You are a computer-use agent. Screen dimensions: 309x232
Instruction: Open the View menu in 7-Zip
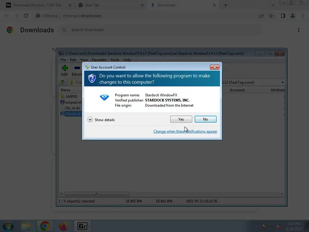point(84,60)
